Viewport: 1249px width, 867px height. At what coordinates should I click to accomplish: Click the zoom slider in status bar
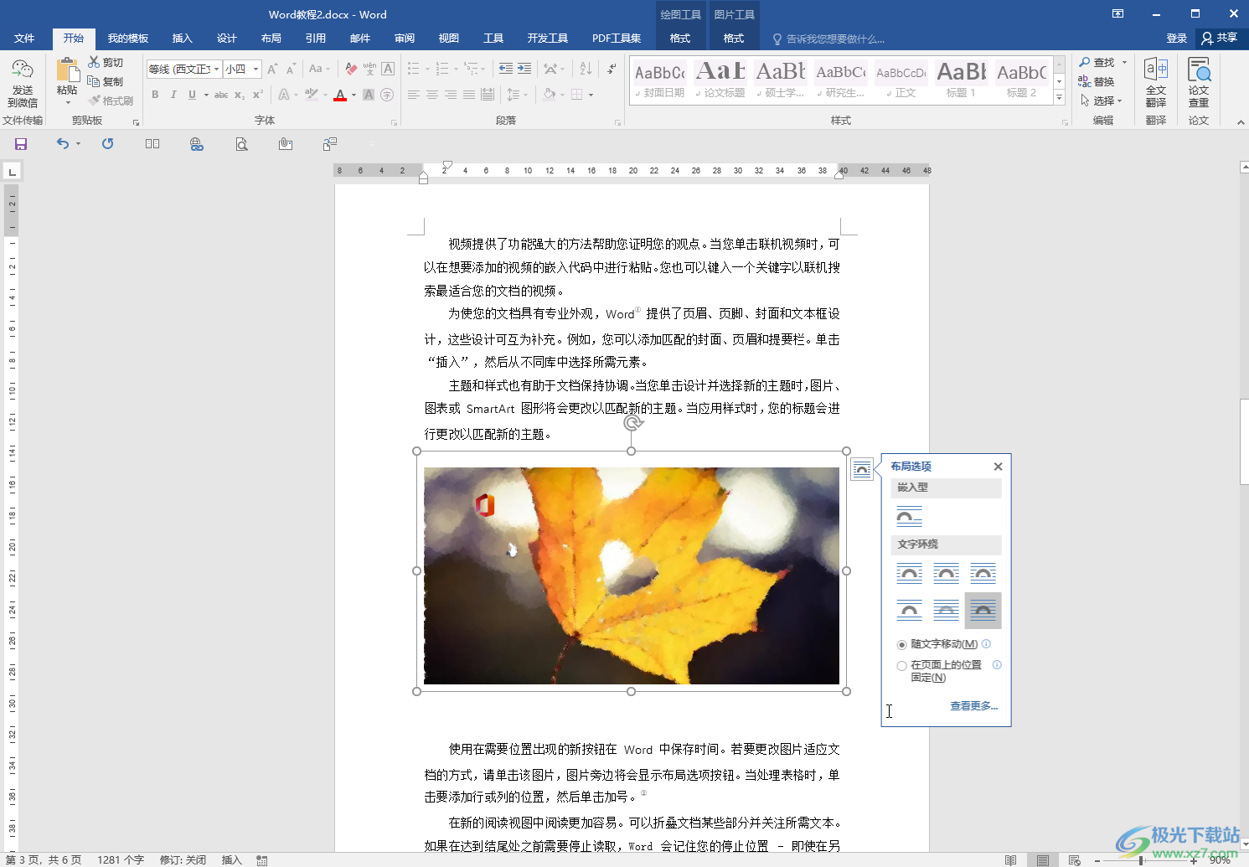1141,860
